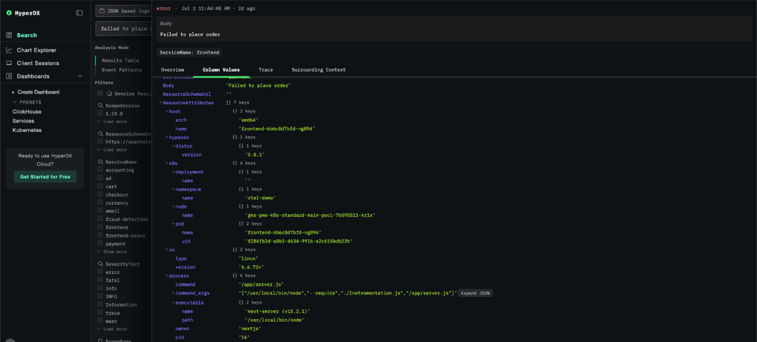
Task: Check the error severity checkbox
Action: pos(100,272)
